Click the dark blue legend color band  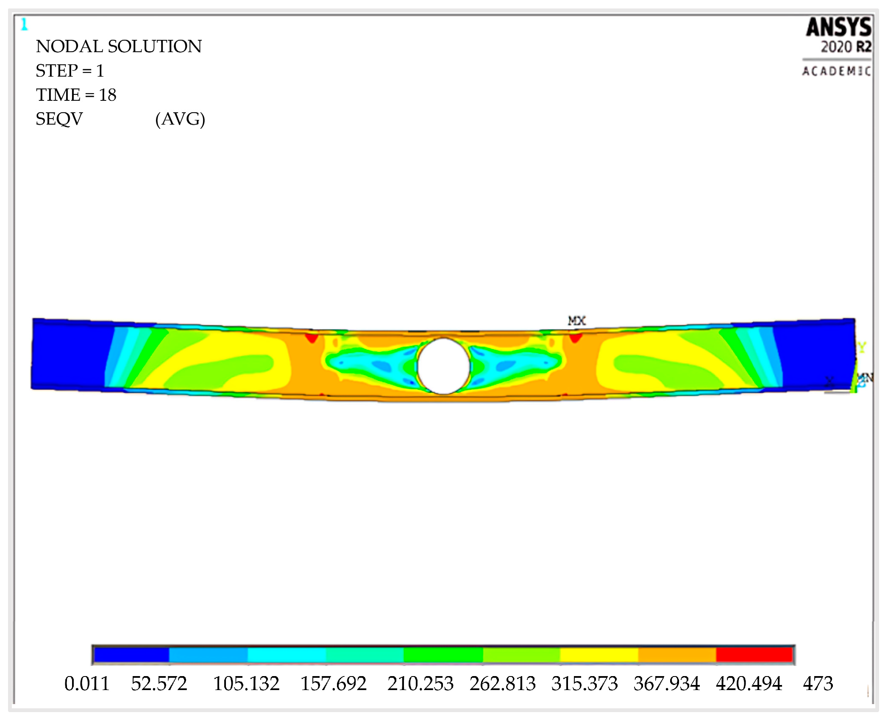coord(131,655)
